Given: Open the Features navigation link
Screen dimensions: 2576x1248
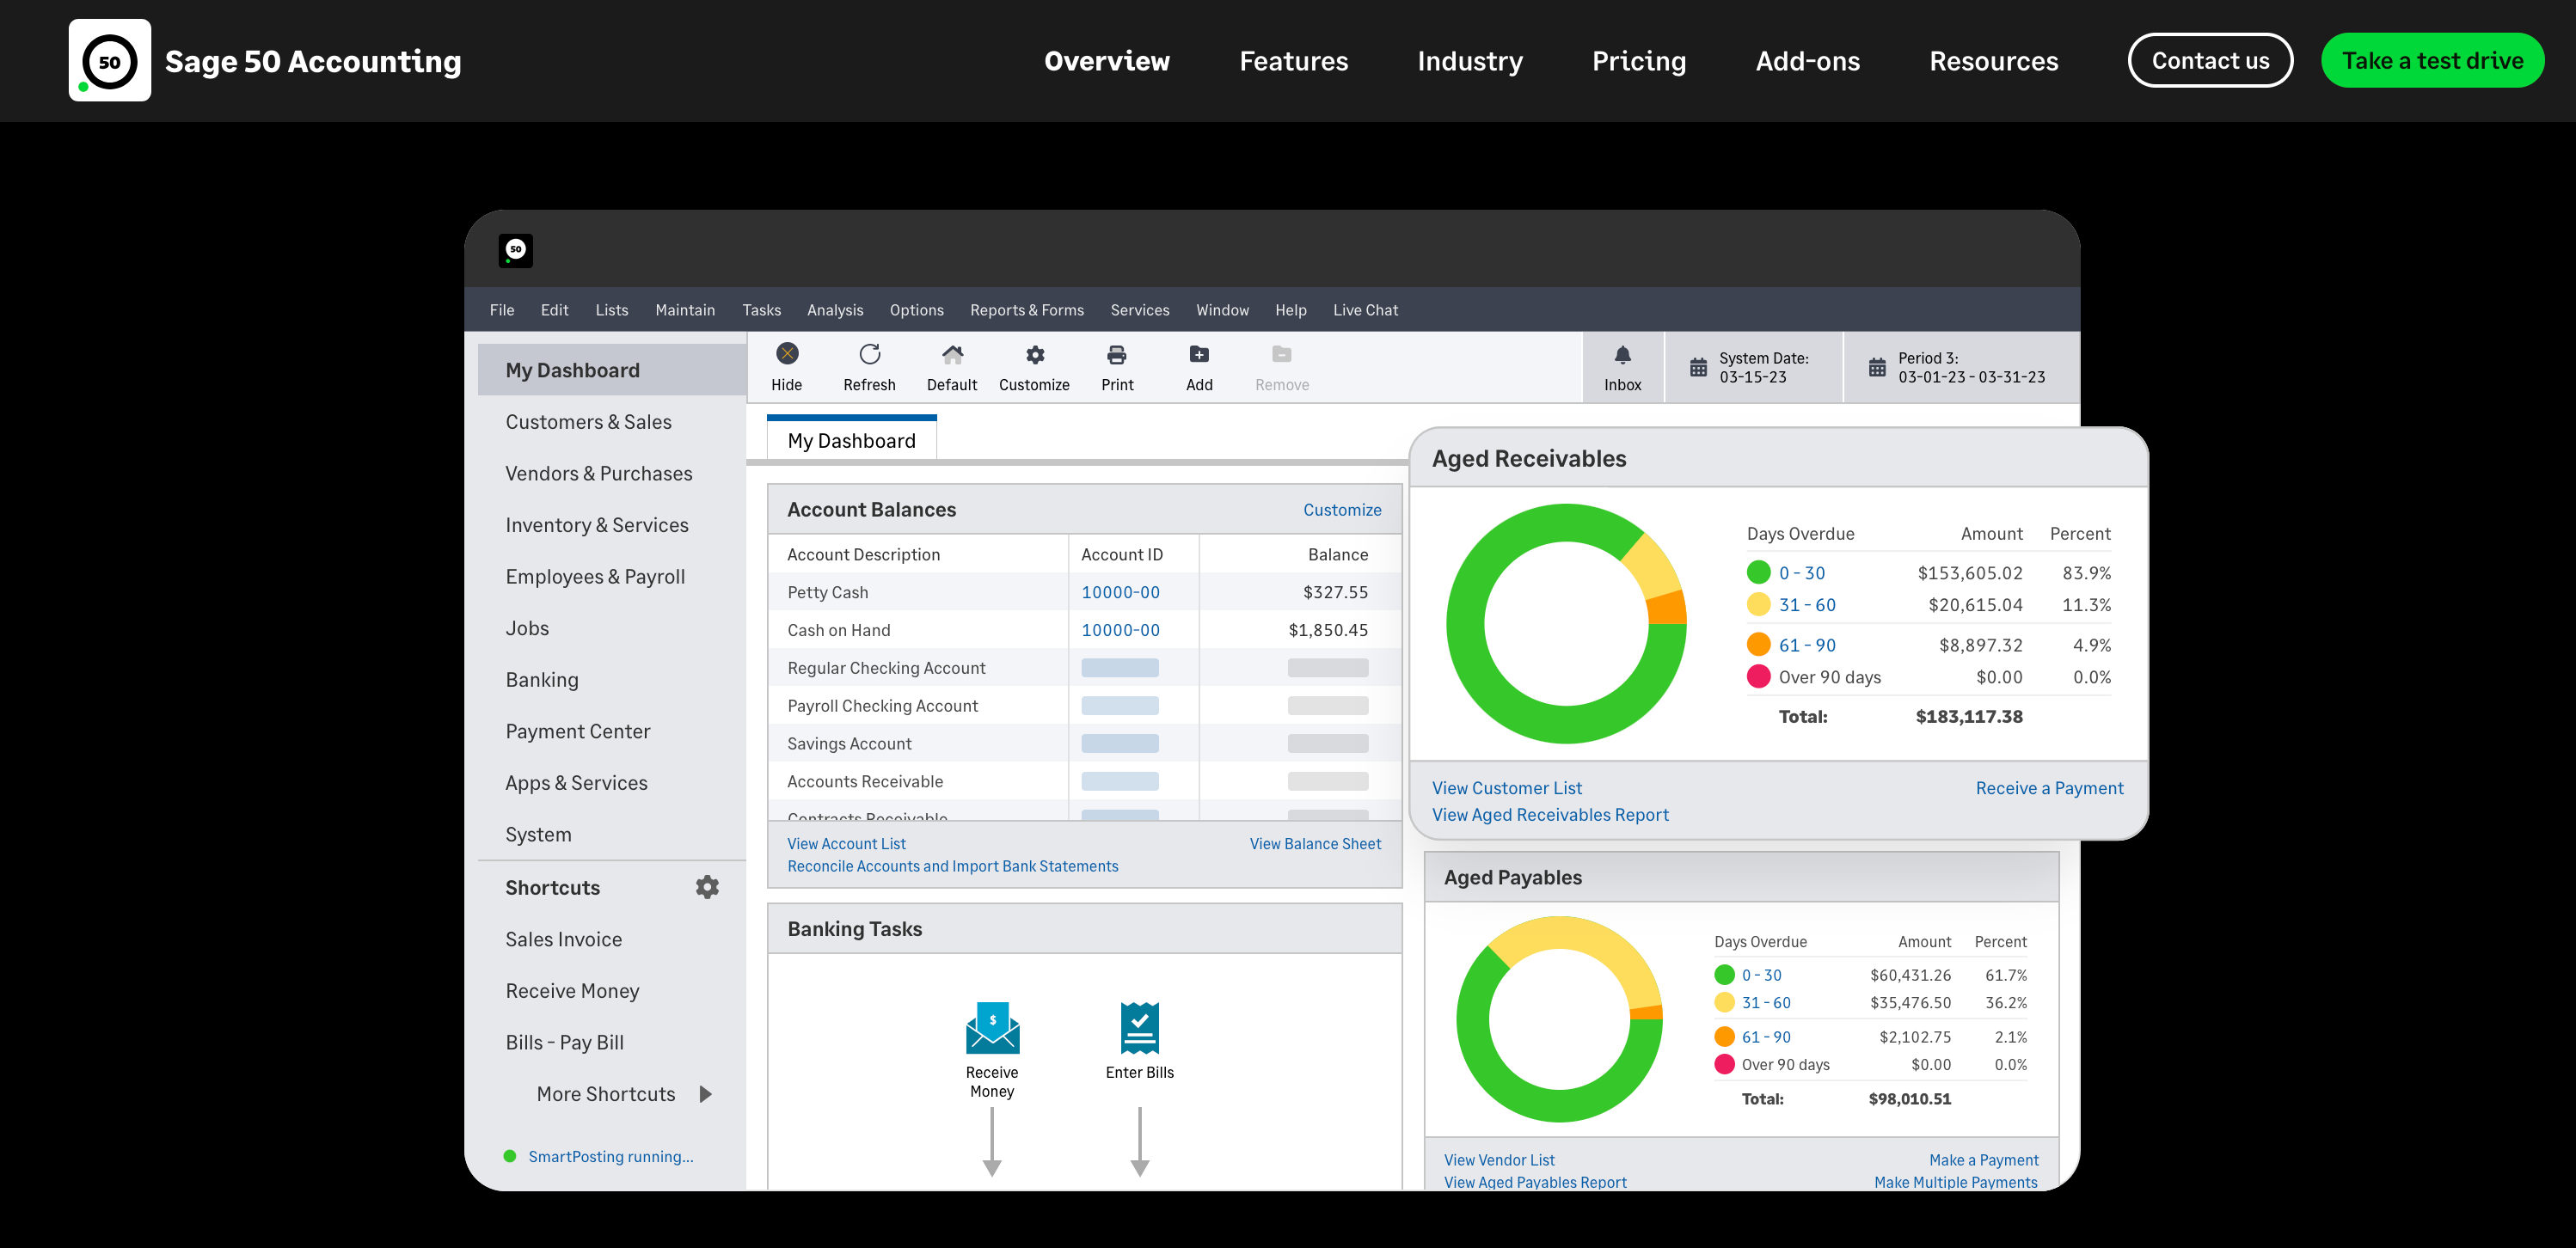Looking at the screenshot, I should pyautogui.click(x=1293, y=61).
